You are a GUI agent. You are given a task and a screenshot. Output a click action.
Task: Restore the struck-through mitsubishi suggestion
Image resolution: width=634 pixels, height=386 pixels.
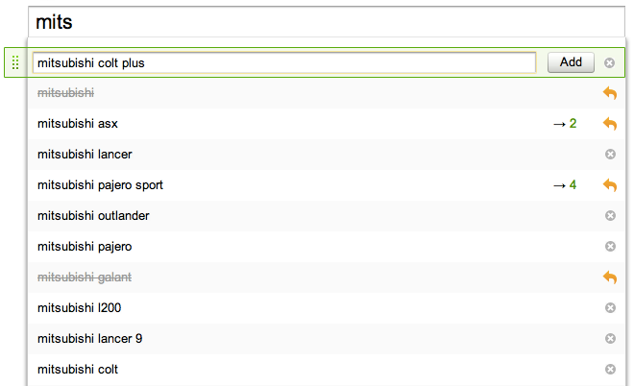(610, 93)
